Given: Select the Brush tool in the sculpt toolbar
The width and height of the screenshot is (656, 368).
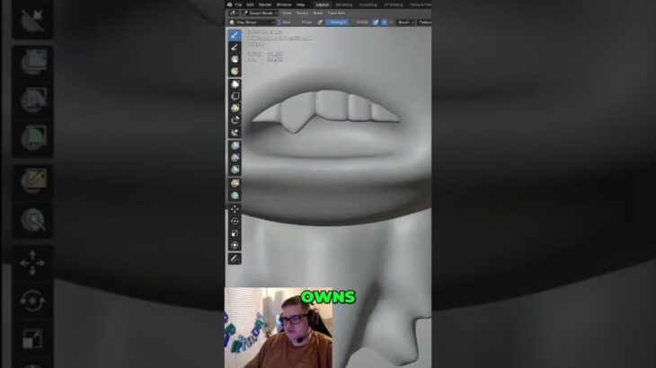Looking at the screenshot, I should click(235, 35).
